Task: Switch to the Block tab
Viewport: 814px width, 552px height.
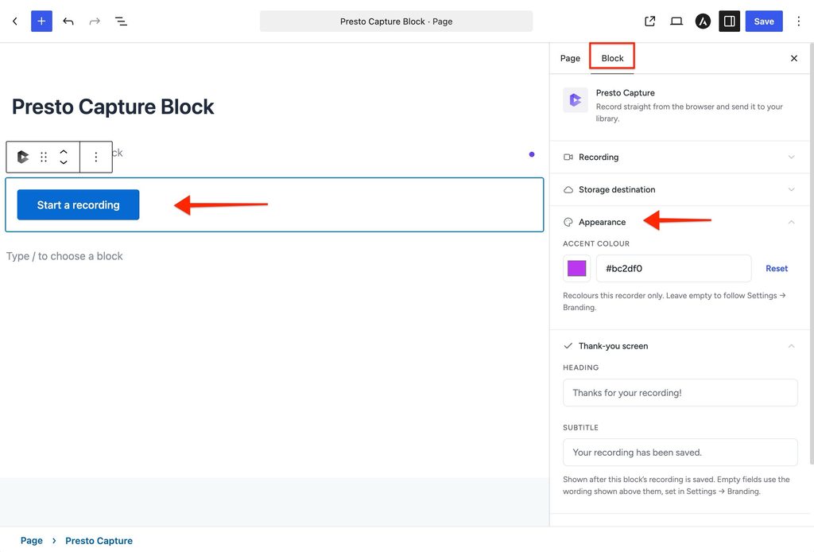Action: pos(612,58)
